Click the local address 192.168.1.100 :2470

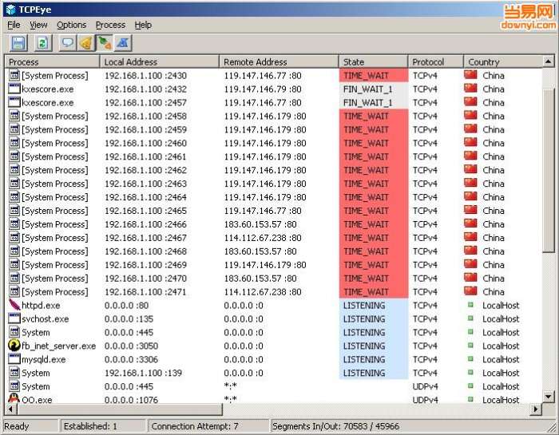tap(145, 279)
